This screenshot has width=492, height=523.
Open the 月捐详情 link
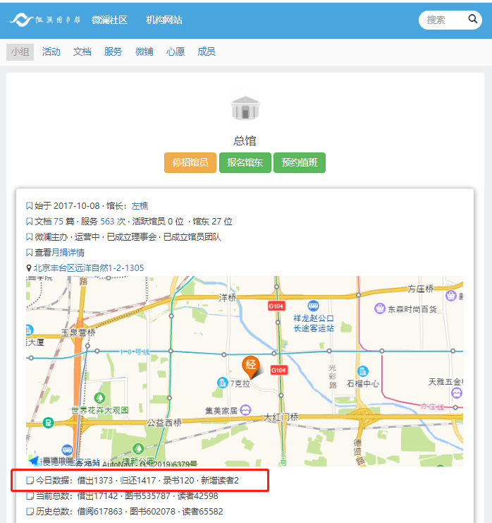coord(68,253)
